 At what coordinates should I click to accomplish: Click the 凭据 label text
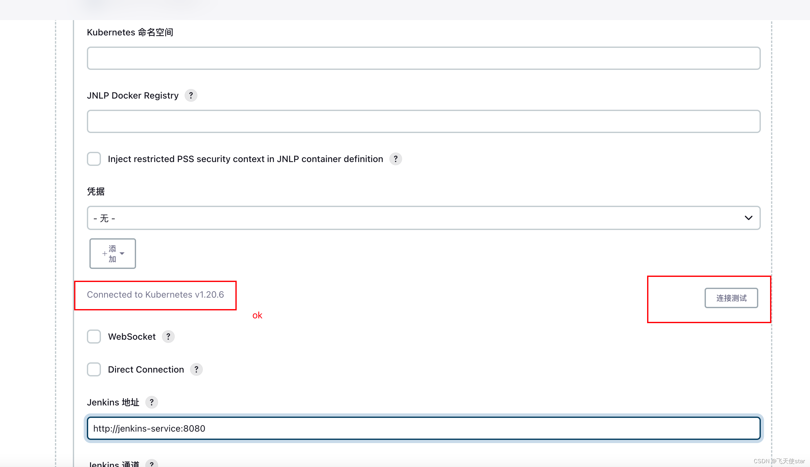click(96, 191)
